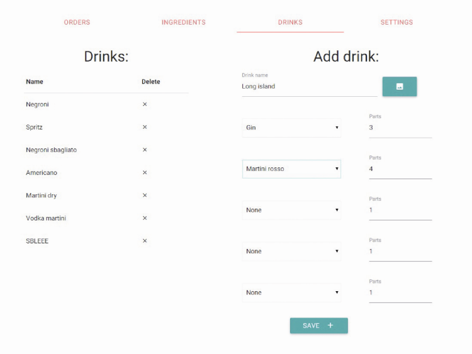Focus the Parts field for Gin

pyautogui.click(x=400, y=128)
